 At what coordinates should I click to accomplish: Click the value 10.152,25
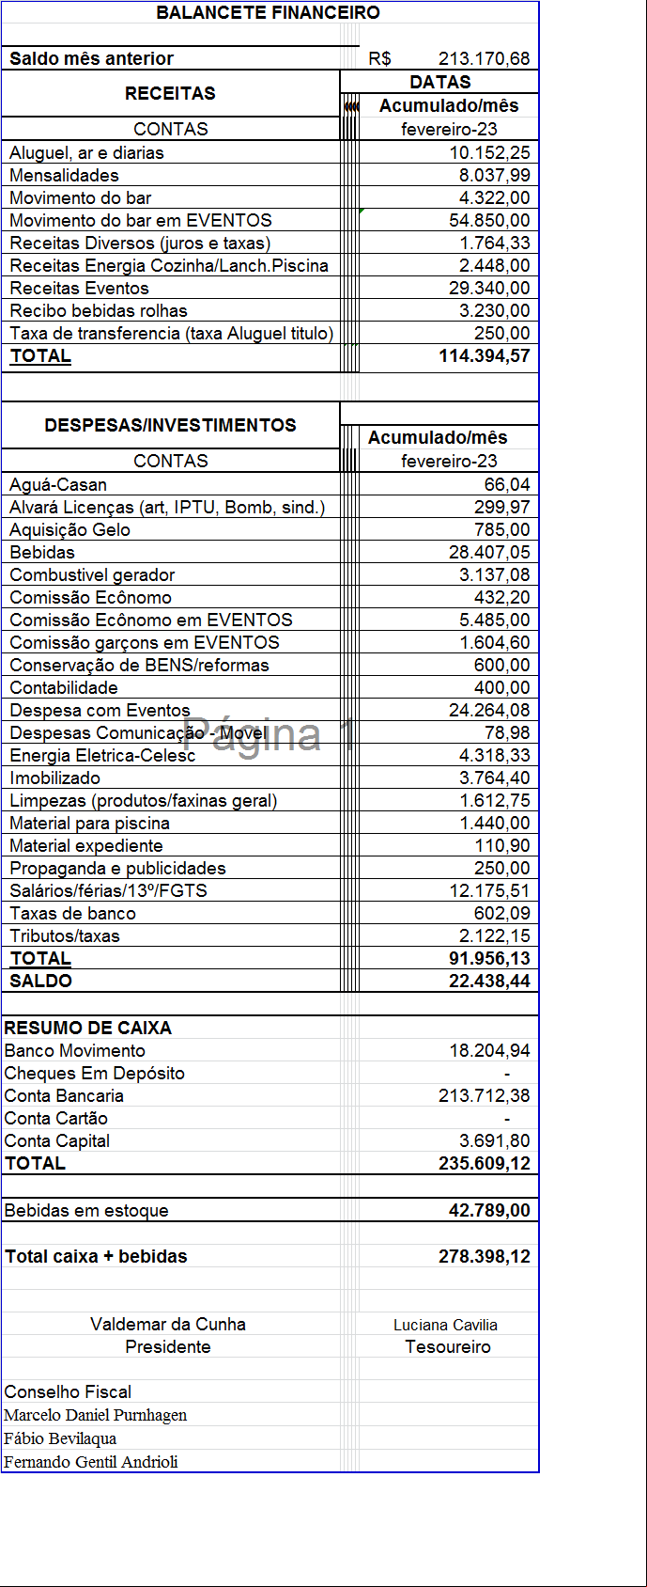click(x=489, y=152)
